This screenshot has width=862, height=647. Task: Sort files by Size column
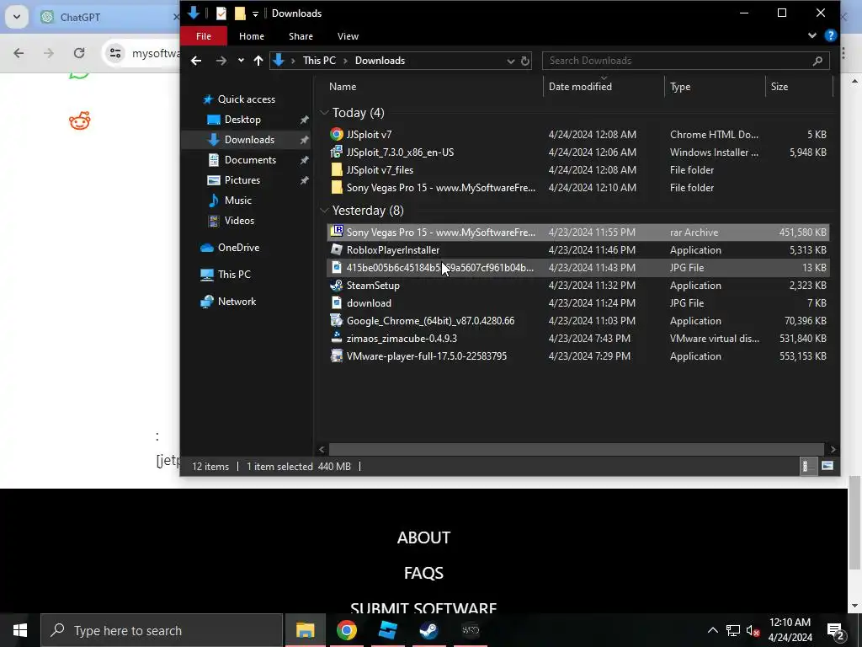779,87
